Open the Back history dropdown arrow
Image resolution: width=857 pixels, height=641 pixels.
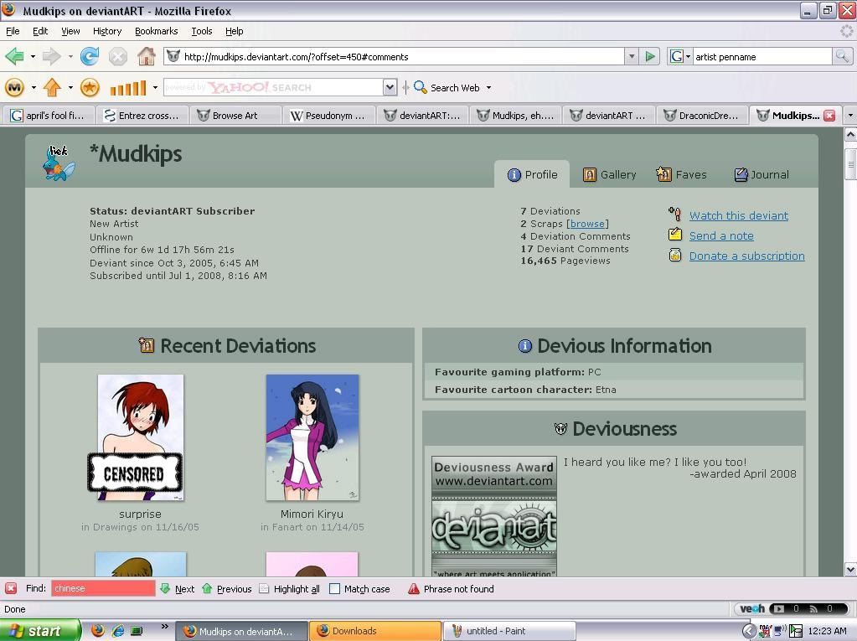[x=33, y=56]
